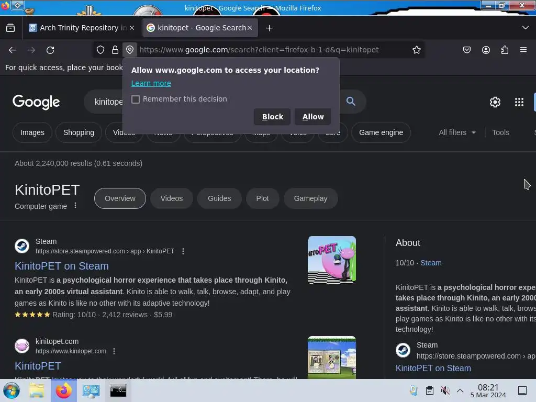Select the kinitopet - Google Search tab
Image resolution: width=536 pixels, height=402 pixels.
[x=199, y=28]
